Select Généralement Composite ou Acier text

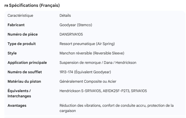click(x=88, y=81)
